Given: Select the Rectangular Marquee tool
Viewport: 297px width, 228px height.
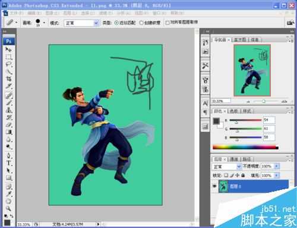Looking at the screenshot, I should (x=8, y=57).
